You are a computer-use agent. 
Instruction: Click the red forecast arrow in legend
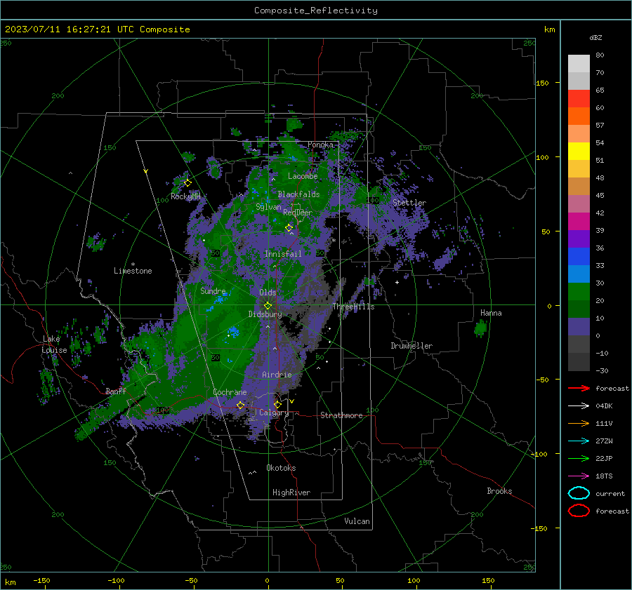tap(579, 388)
